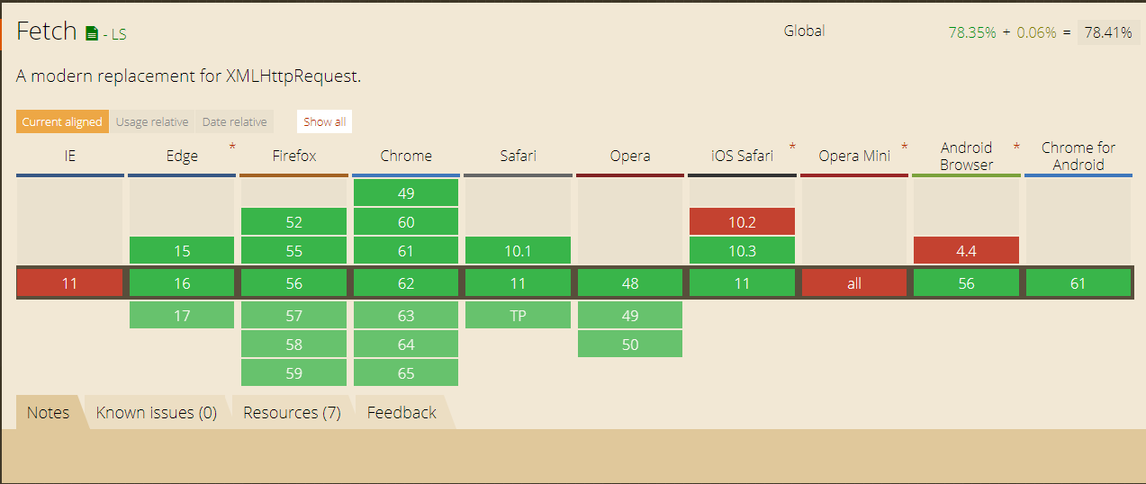Click the Safari TP version cell
Image resolution: width=1146 pixels, height=484 pixels.
tap(518, 316)
